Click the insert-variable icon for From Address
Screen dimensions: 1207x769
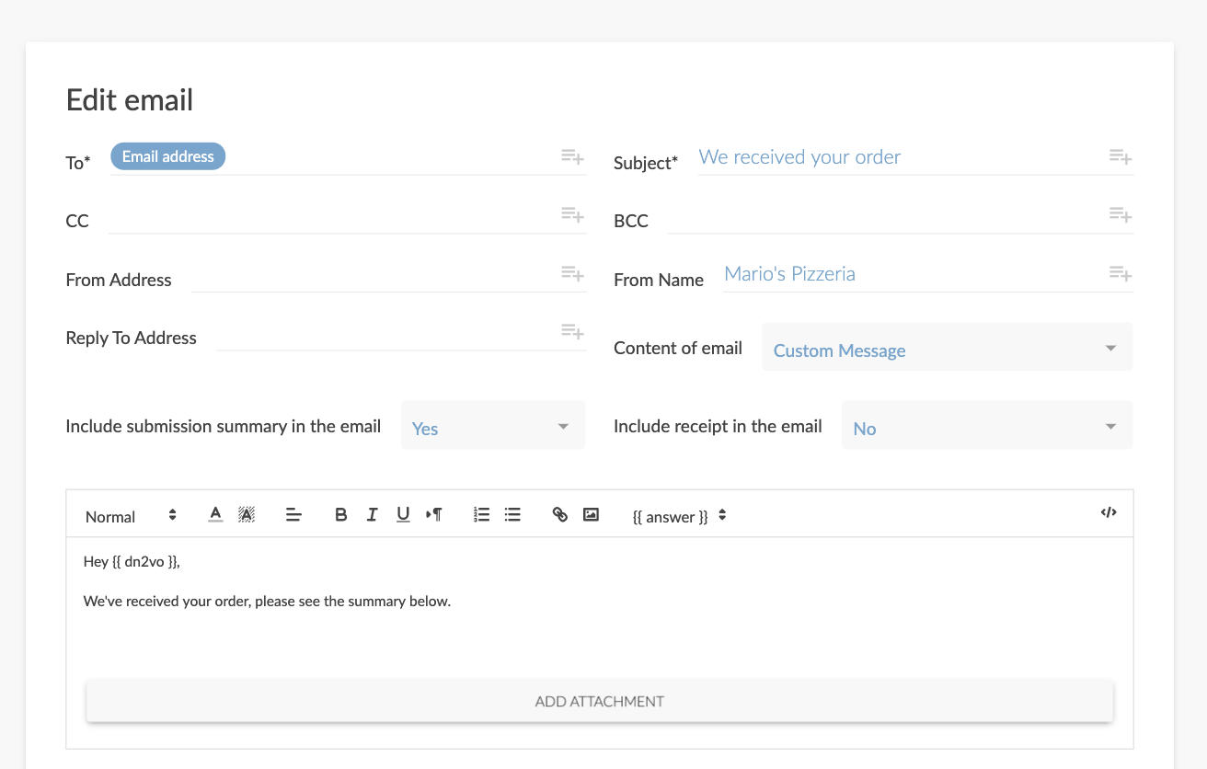572,273
